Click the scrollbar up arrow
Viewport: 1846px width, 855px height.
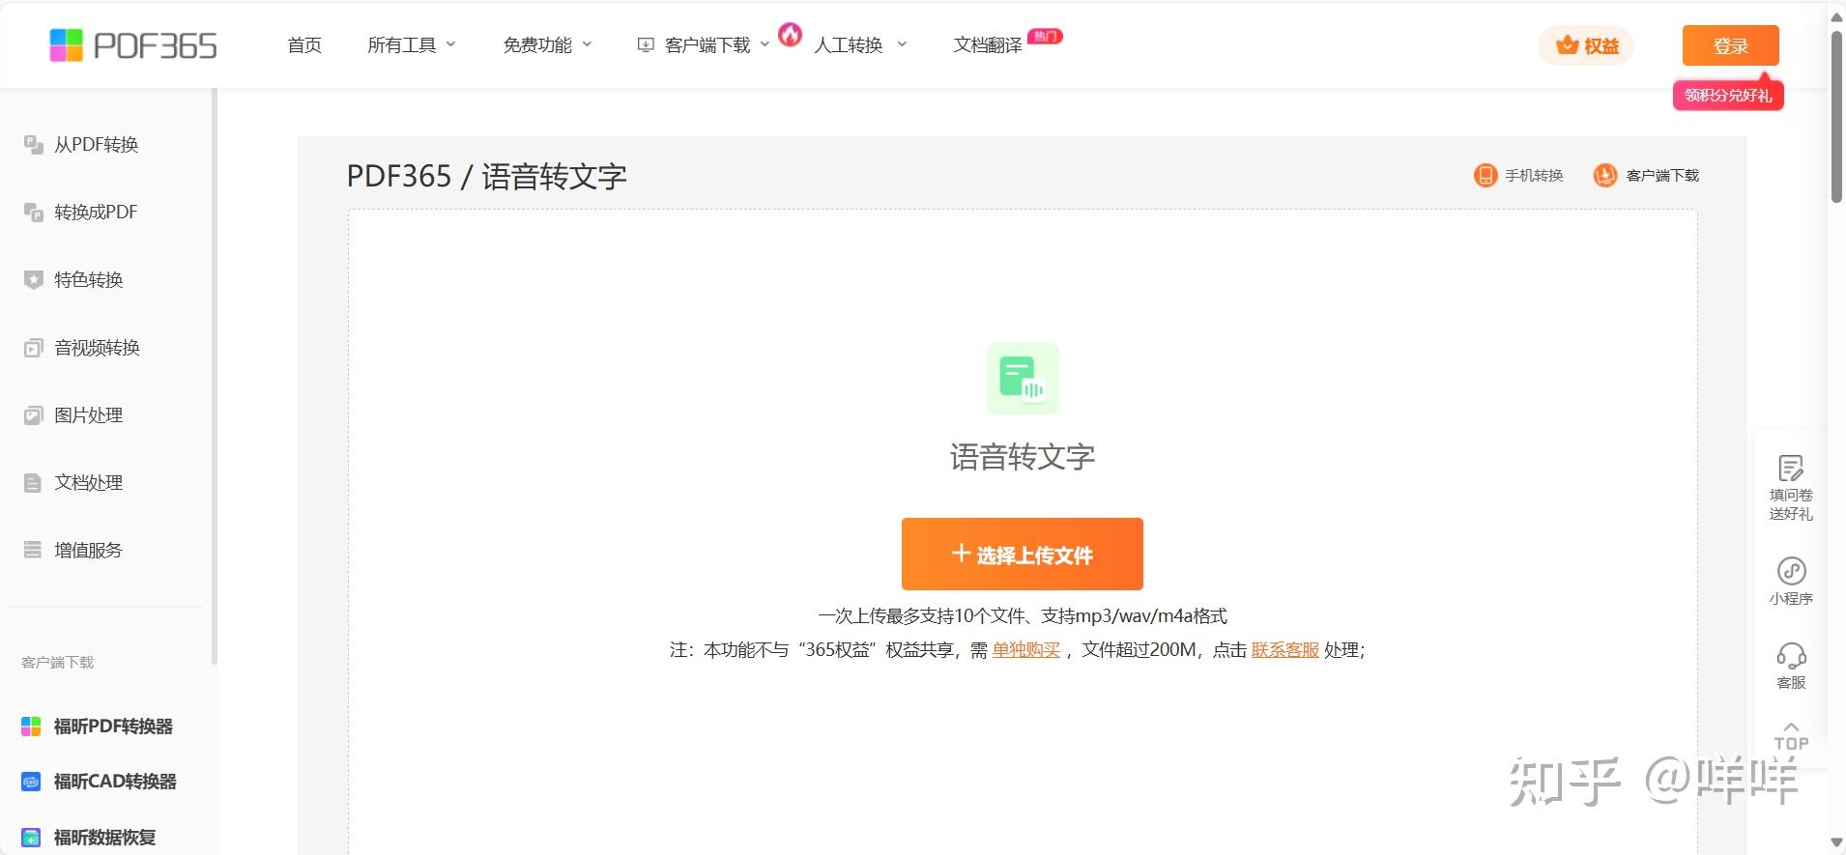tap(1836, 15)
